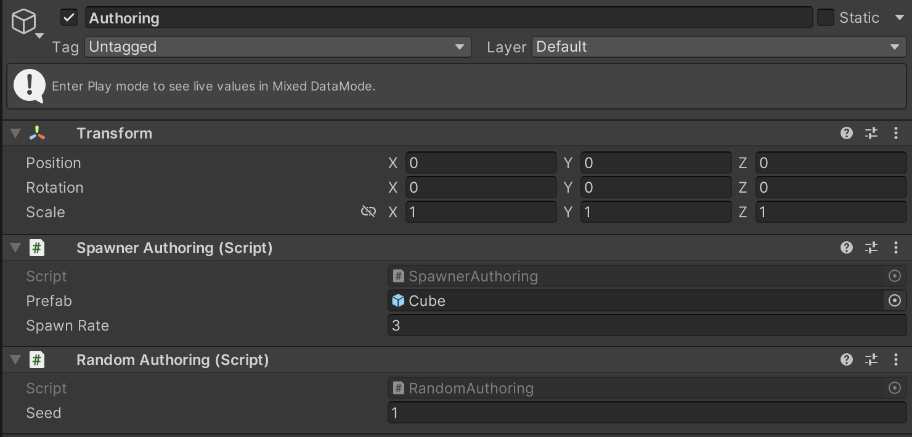Click Position X value field
The height and width of the screenshot is (437, 912).
pyautogui.click(x=481, y=163)
